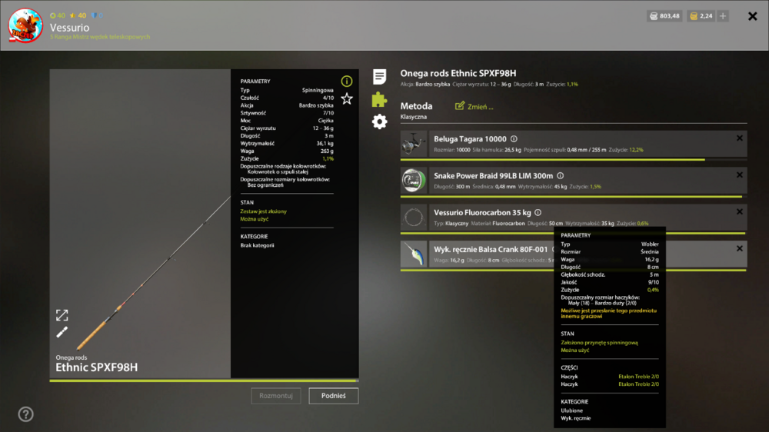Click the Podnieś button
769x432 pixels.
[x=334, y=396]
